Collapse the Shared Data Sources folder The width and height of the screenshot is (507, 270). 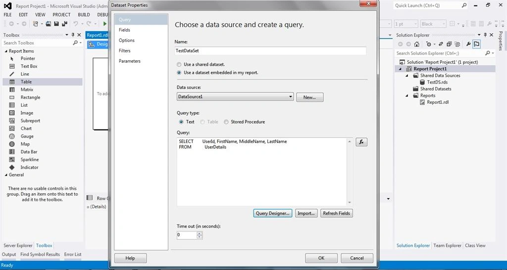(408, 76)
